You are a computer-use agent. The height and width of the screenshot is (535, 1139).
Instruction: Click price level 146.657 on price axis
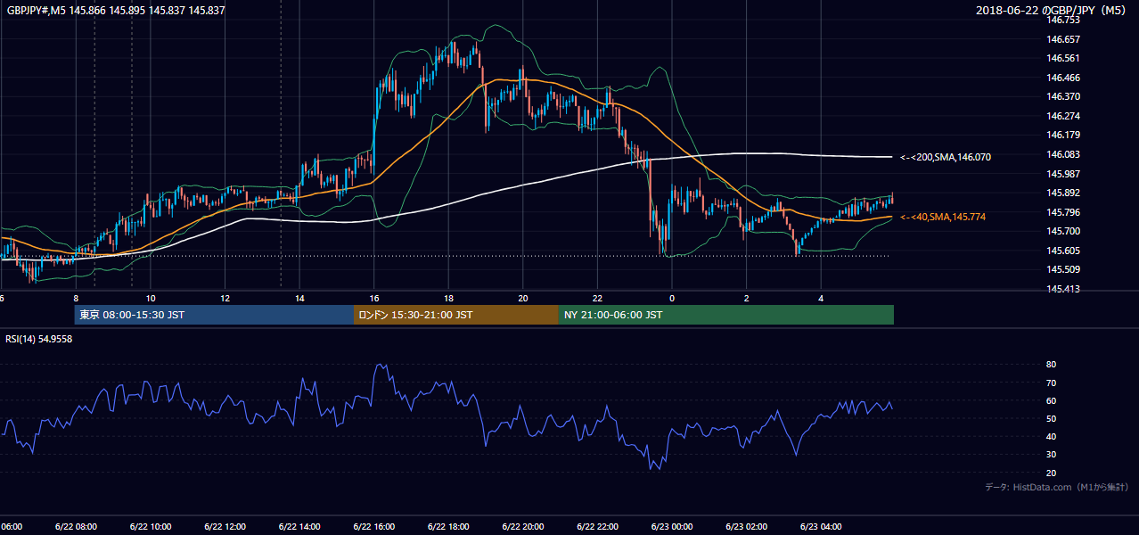click(x=1063, y=39)
